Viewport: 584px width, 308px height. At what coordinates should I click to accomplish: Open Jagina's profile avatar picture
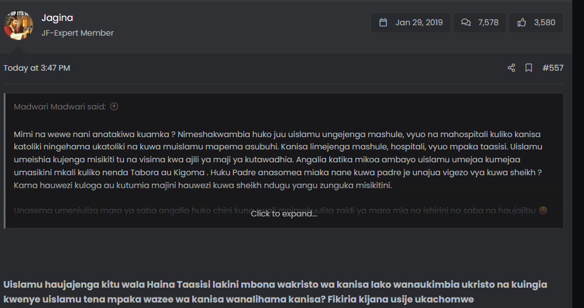click(18, 25)
